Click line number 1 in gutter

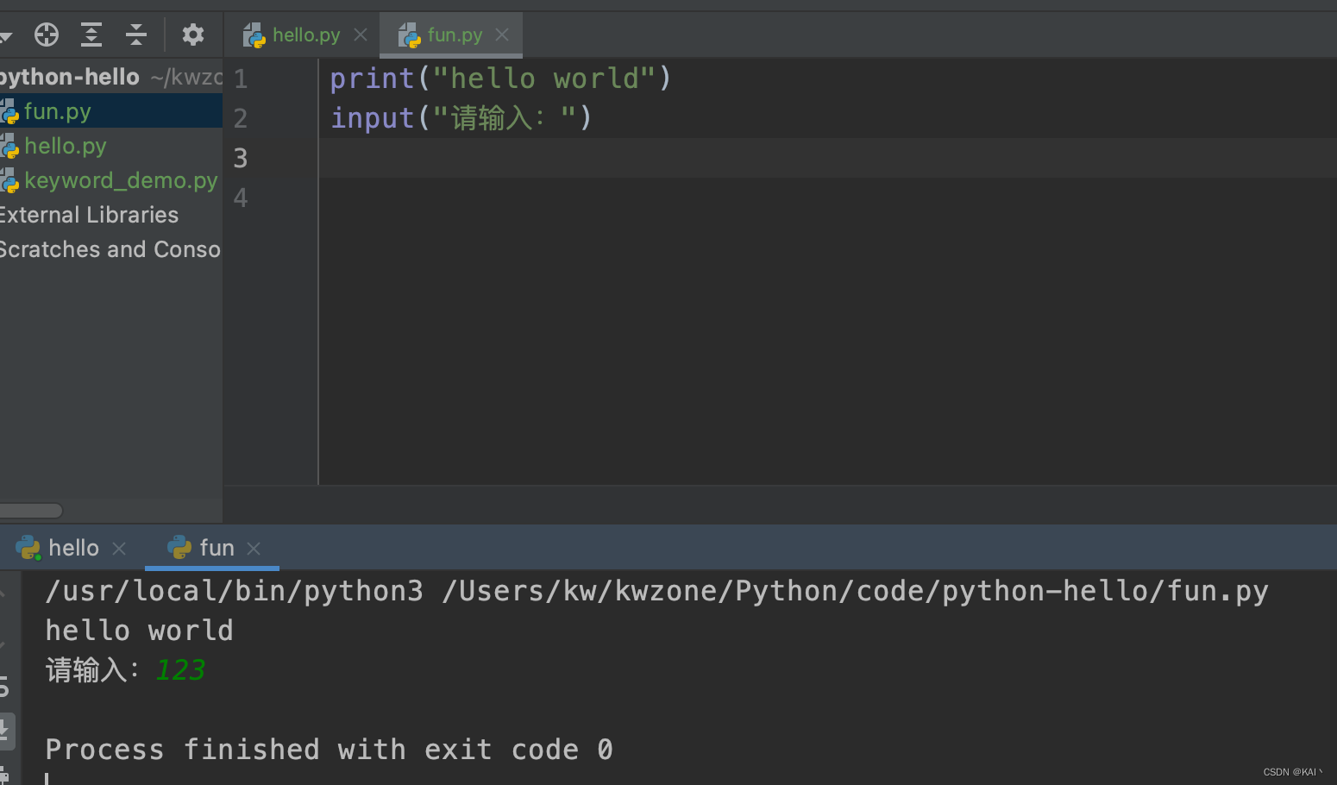tap(241, 78)
